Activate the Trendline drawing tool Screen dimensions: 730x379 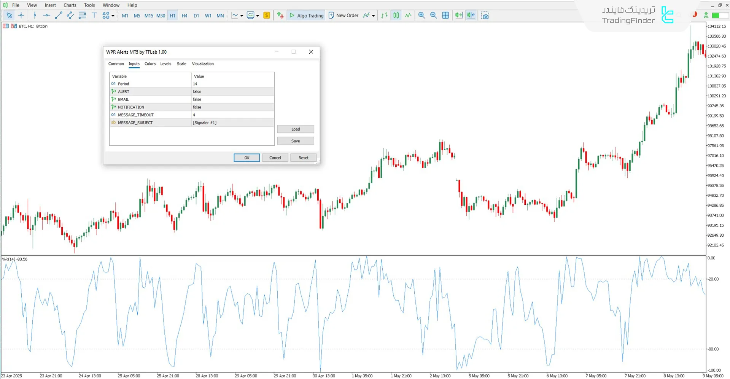[x=58, y=15]
